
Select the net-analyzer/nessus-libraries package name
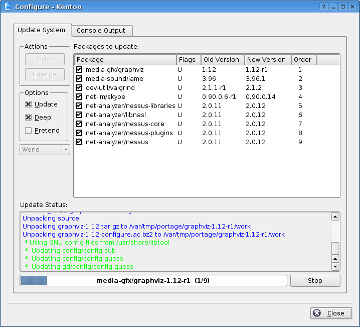point(130,106)
